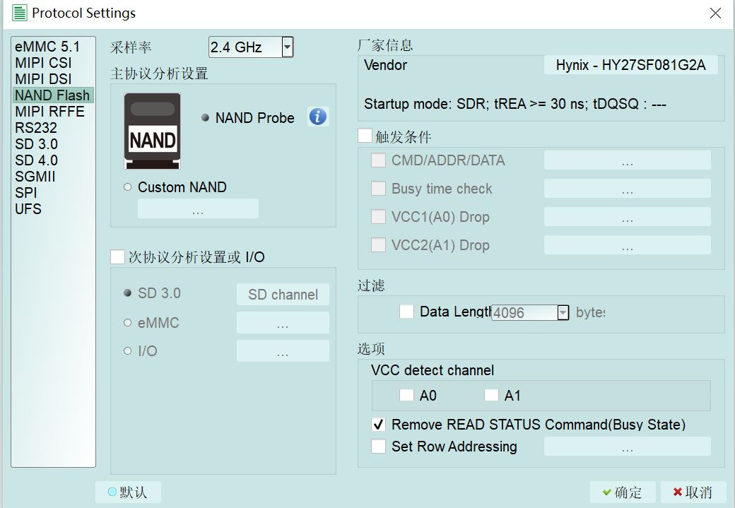
Task: Click the Protocol Settings title bar icon
Action: coord(19,13)
